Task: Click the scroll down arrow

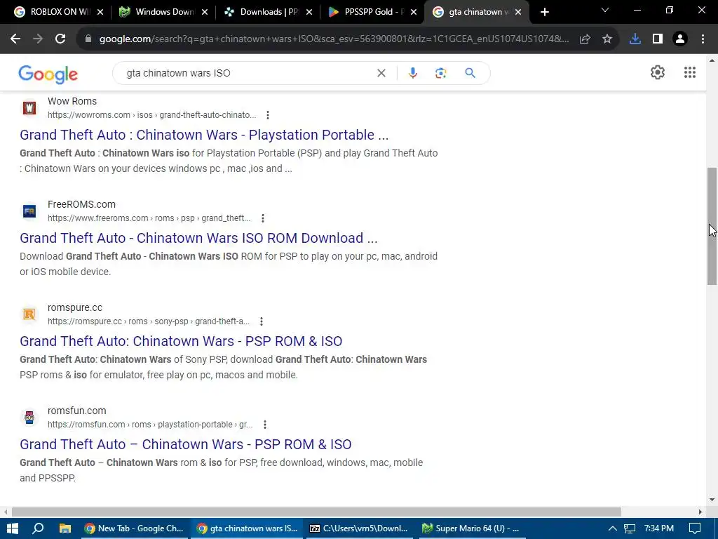Action: click(x=712, y=500)
